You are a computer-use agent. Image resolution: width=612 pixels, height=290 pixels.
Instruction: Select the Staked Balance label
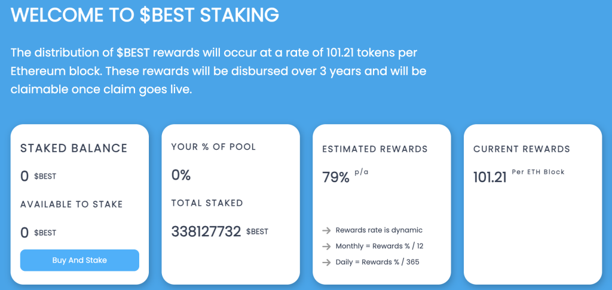[x=74, y=149]
